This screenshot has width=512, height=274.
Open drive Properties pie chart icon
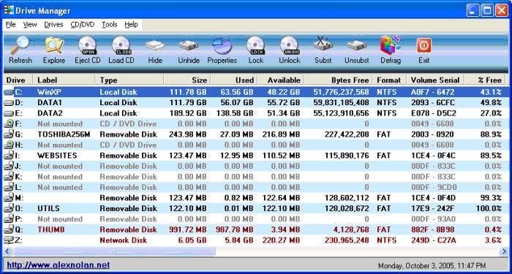pyautogui.click(x=222, y=45)
